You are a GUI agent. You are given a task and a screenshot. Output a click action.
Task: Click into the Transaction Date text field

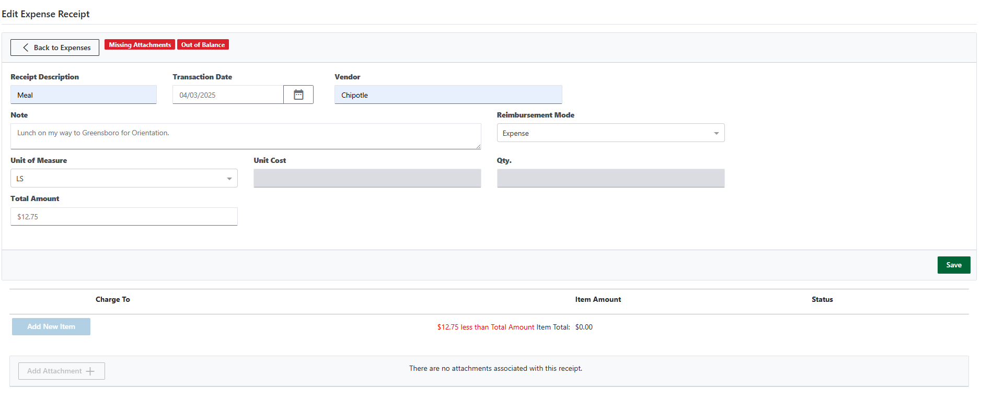point(228,95)
